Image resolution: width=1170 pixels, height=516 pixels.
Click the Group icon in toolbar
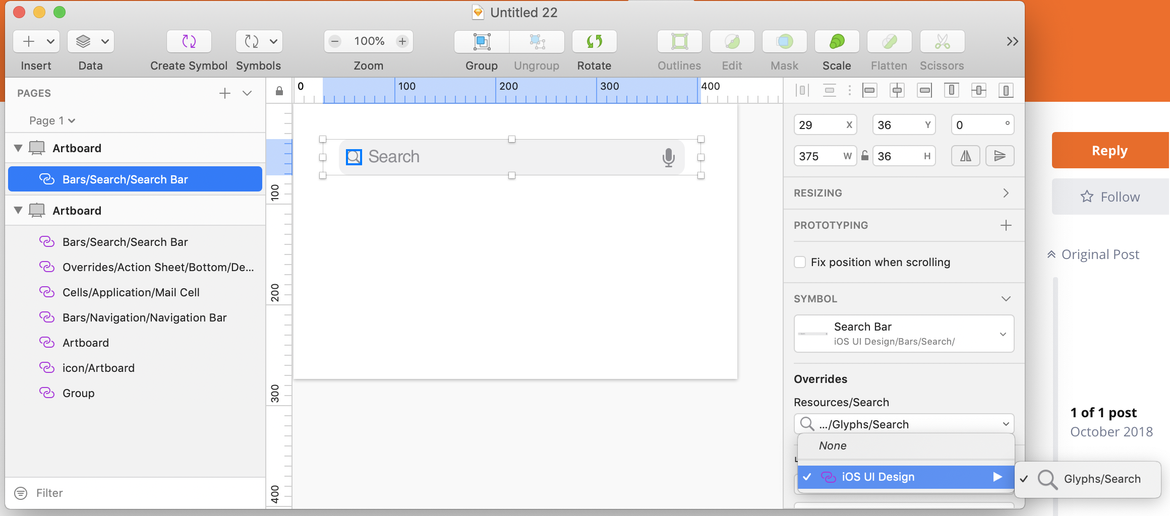coord(481,41)
